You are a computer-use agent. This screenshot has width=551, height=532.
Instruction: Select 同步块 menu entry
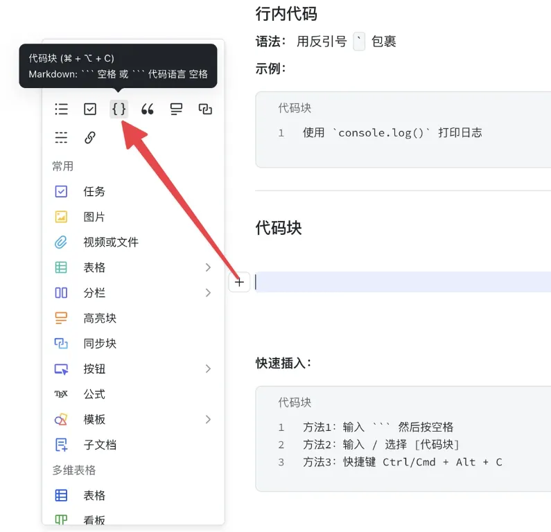pos(133,344)
